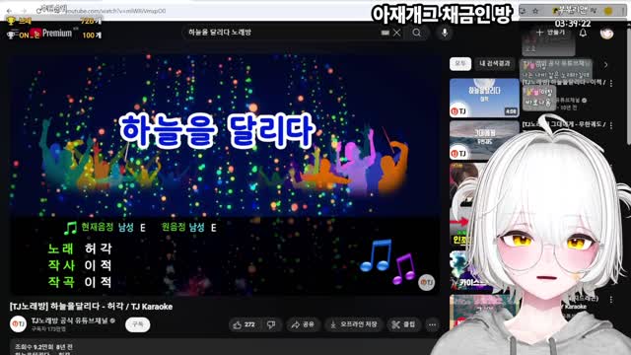Viewport: 631px width, 355px height.
Task: Open the on-screen keyboard icon in search box
Action: click(x=386, y=33)
